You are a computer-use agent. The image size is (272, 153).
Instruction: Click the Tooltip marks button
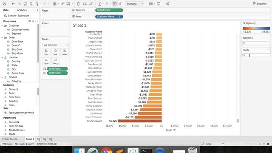[55, 61]
